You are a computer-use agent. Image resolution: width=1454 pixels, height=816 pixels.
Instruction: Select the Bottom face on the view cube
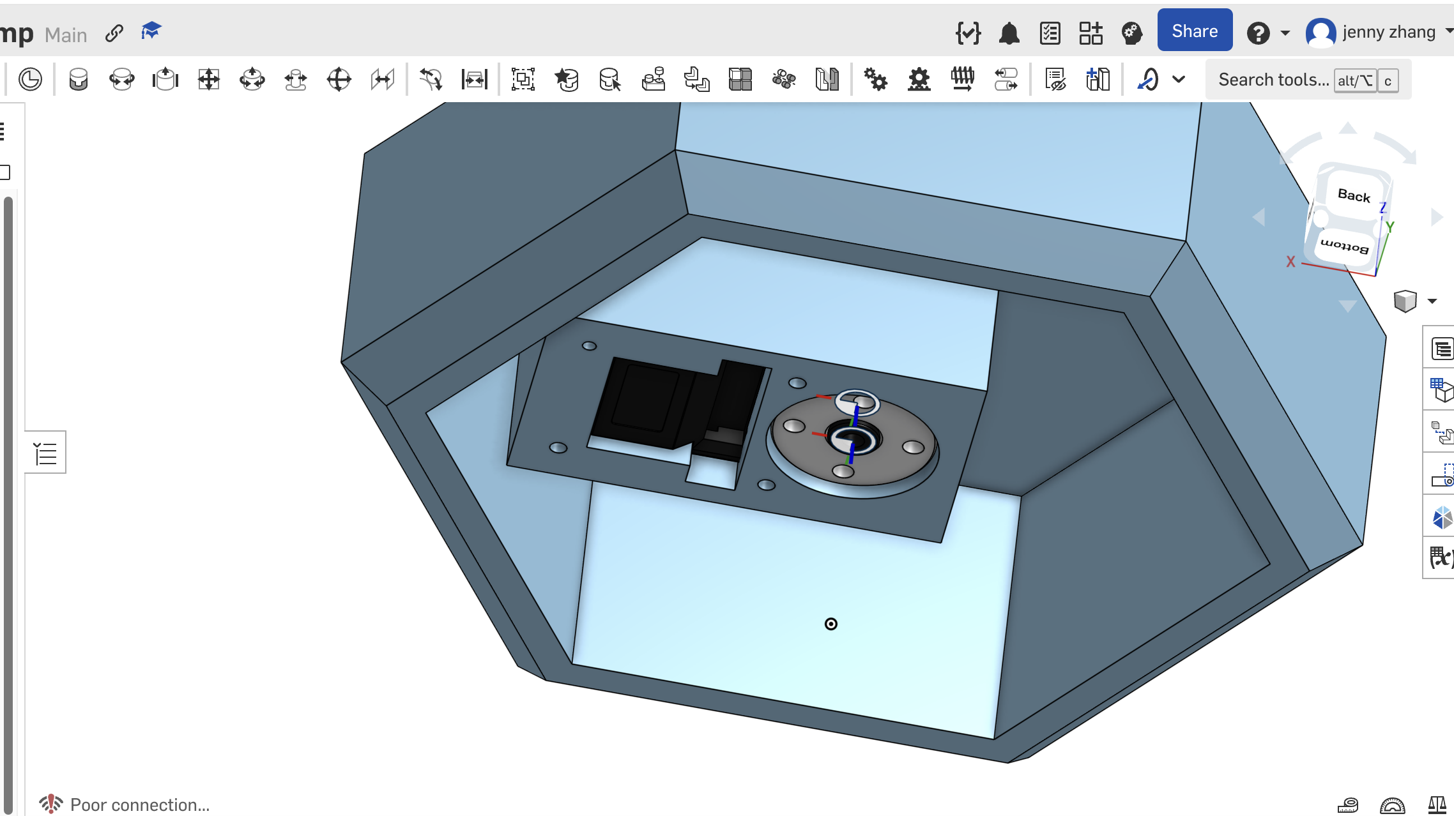tap(1344, 245)
